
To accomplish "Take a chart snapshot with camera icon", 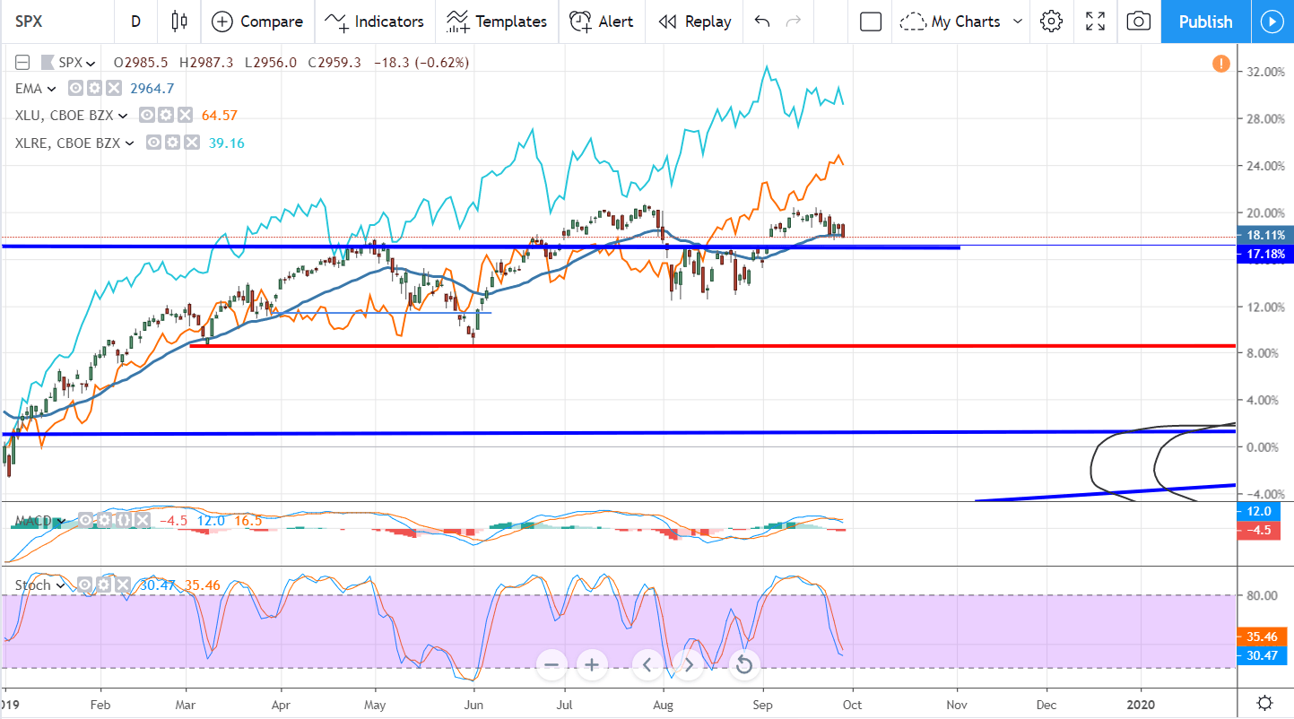I will click(1138, 22).
